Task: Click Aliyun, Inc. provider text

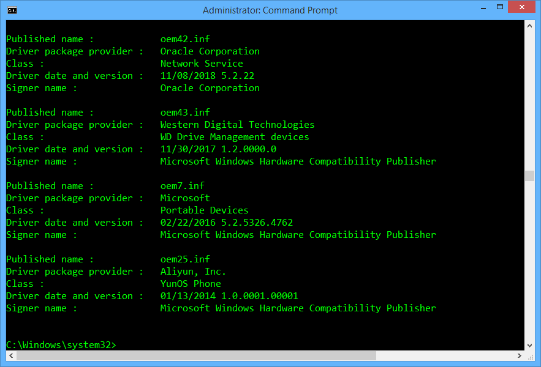Action: pos(193,272)
